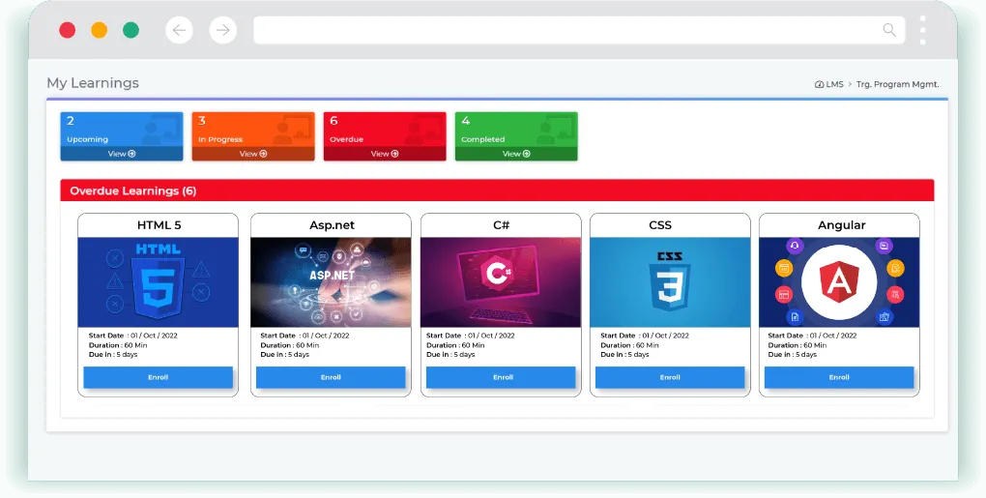Select the orange In Progress count 3
Image resolution: width=986 pixels, height=498 pixels.
click(202, 121)
